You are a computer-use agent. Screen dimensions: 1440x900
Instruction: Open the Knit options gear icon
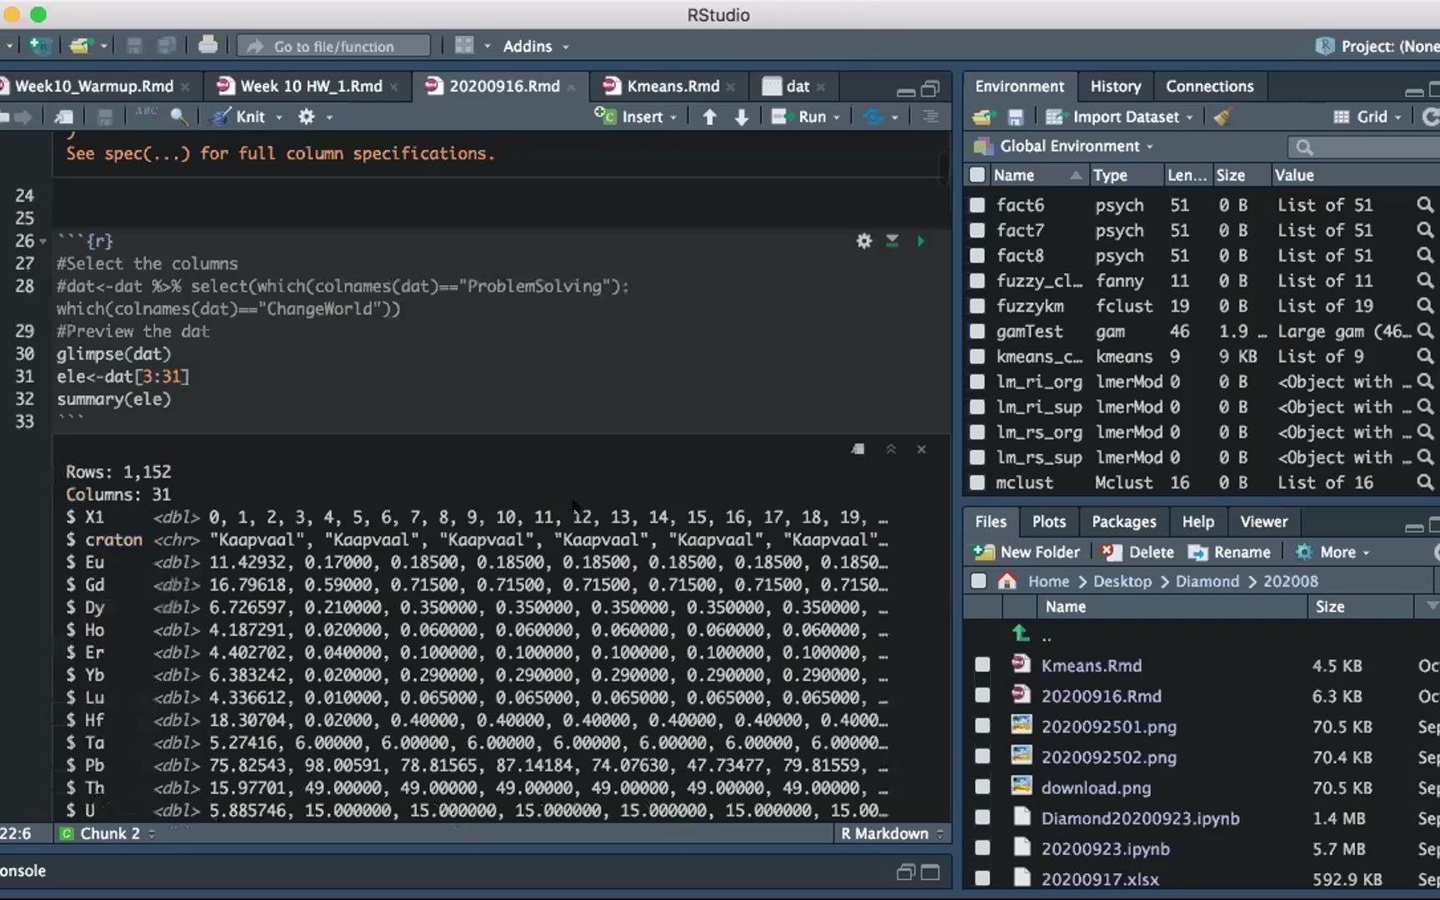point(307,117)
